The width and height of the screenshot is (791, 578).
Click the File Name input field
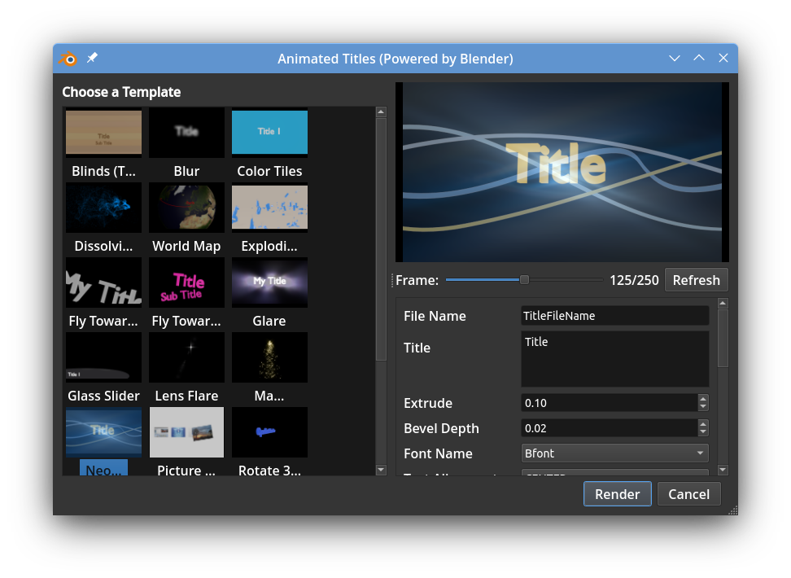coord(614,316)
